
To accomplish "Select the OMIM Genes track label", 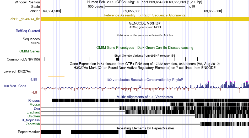I will click(x=30, y=51).
